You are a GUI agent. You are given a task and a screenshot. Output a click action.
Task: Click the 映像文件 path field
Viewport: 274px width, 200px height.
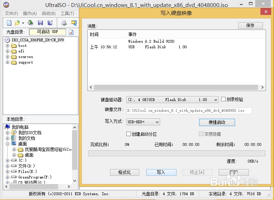189,111
